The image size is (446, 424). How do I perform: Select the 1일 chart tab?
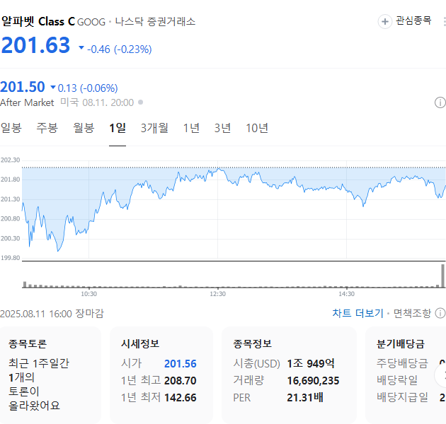pyautogui.click(x=118, y=128)
